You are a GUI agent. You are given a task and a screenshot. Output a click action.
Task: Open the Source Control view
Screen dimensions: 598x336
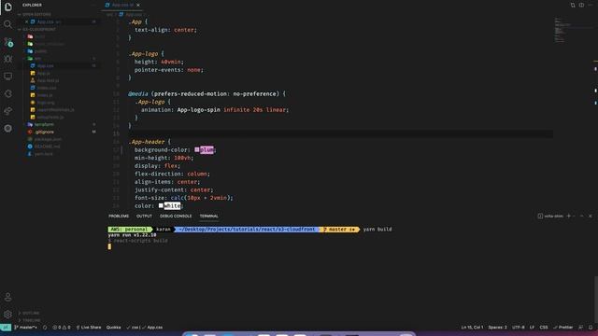[8, 41]
